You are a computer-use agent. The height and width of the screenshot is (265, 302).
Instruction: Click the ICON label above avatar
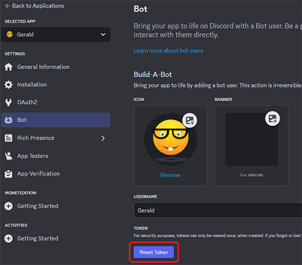139,99
